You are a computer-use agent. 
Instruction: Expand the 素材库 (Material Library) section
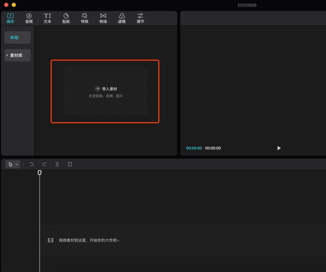coord(18,55)
